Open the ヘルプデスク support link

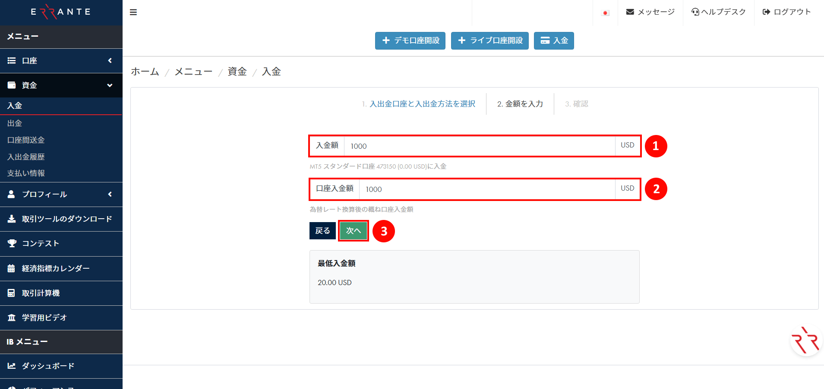(719, 12)
